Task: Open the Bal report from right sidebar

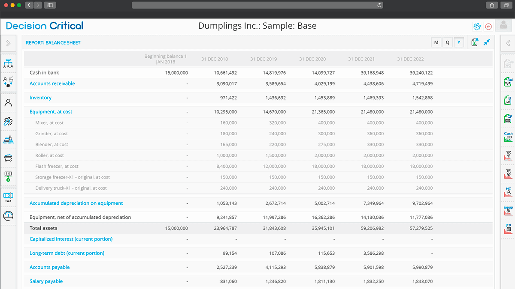Action: pos(508,80)
